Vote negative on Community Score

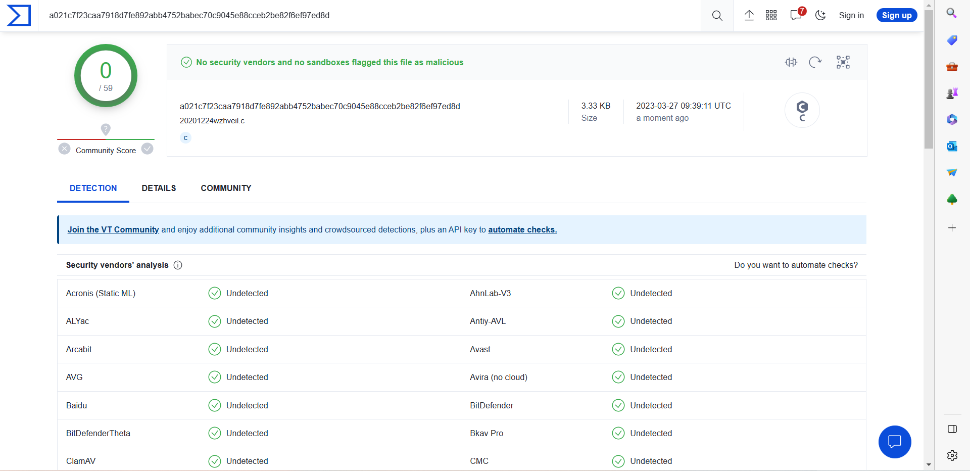[64, 149]
